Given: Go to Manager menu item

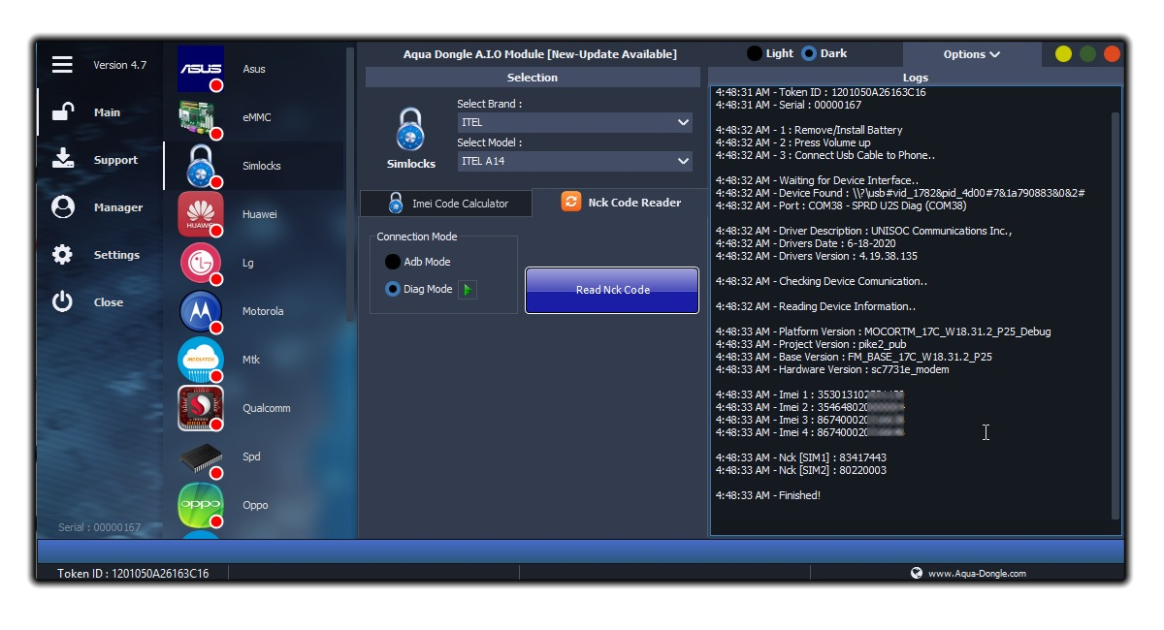Looking at the screenshot, I should click(x=118, y=207).
